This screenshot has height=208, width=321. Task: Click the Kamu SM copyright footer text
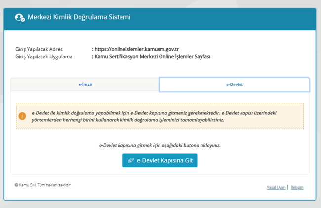[43, 185]
